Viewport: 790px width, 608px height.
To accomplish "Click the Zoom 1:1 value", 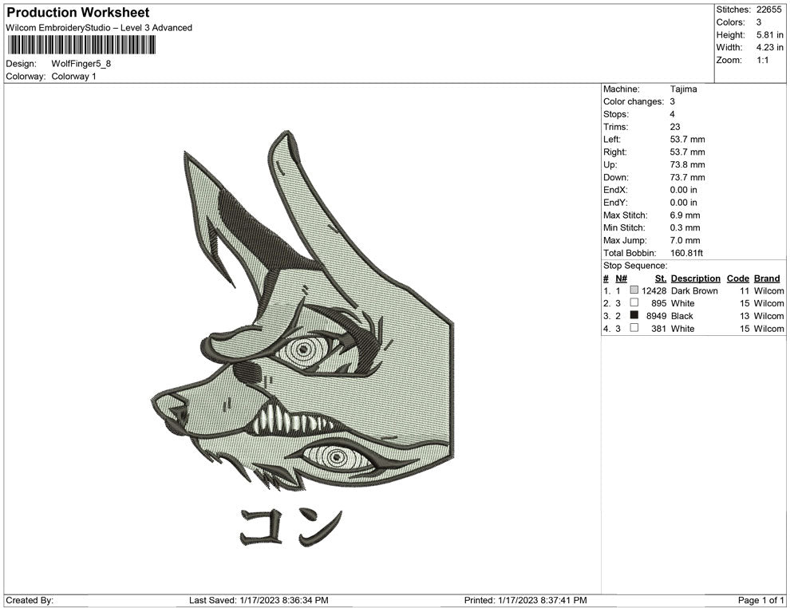I will coord(761,57).
